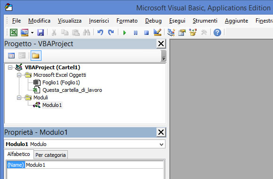Run the macro with green play icon

(x=124, y=33)
